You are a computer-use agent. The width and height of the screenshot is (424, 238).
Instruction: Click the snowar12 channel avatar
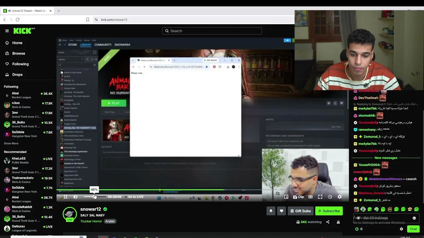pyautogui.click(x=70, y=214)
